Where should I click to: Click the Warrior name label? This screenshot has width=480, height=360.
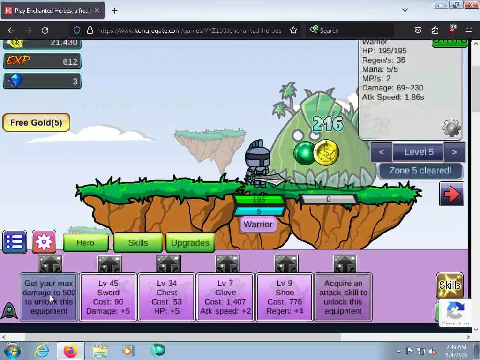click(x=258, y=225)
